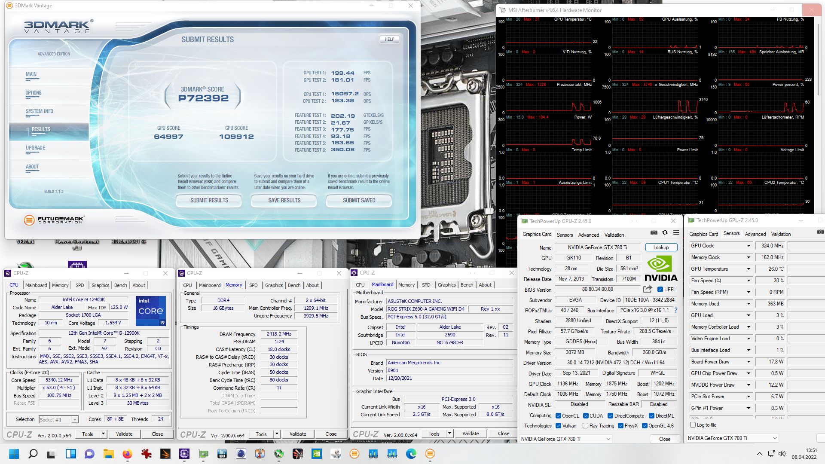Open the black-orange benchmark icon in the taskbar
This screenshot has height=464, width=825.
165,454
